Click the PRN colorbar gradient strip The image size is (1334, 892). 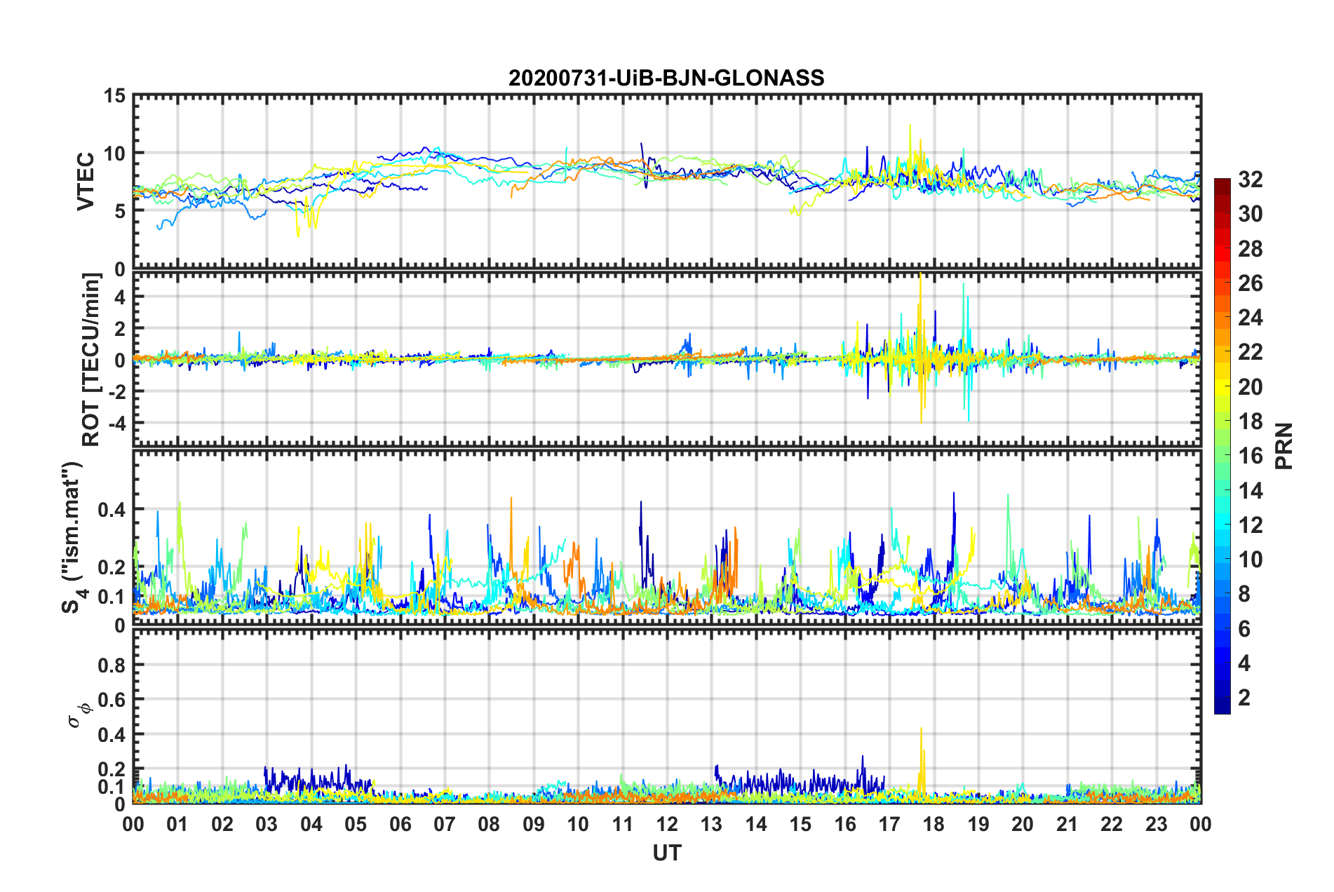pos(1222,446)
